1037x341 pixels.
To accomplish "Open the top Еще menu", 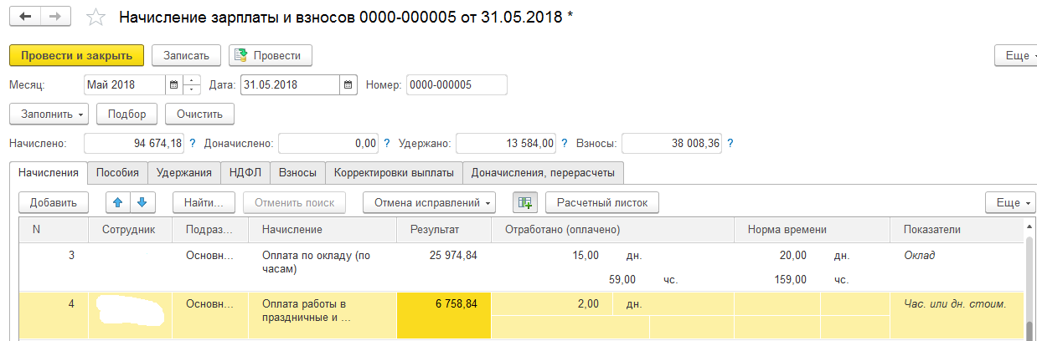I will 1015,55.
